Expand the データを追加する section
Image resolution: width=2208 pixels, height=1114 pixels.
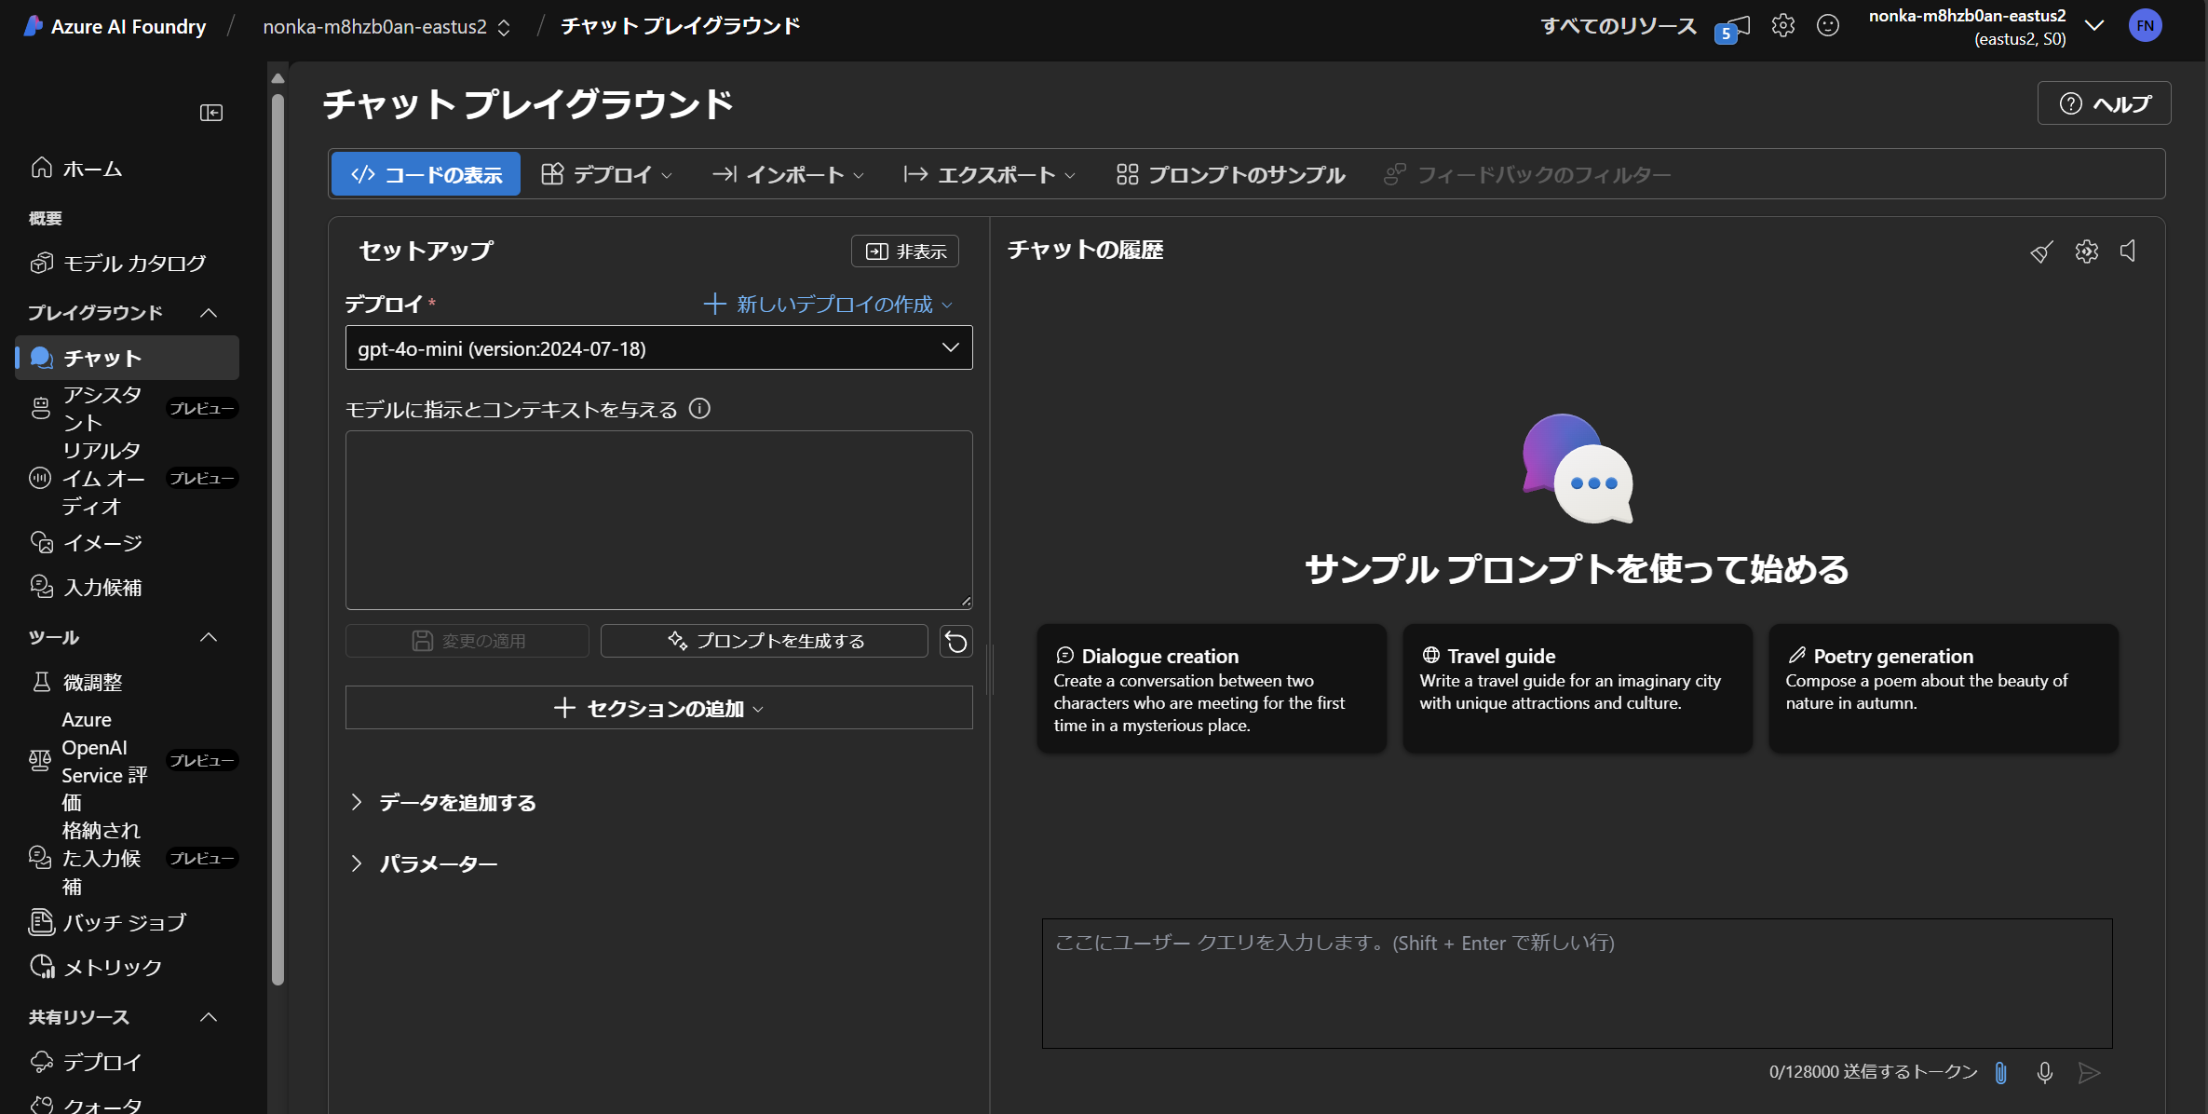(455, 802)
